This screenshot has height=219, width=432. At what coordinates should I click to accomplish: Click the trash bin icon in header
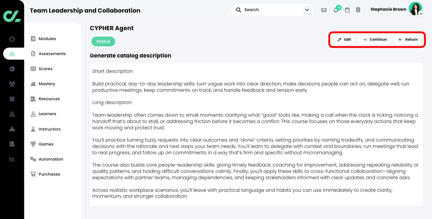tap(358, 10)
